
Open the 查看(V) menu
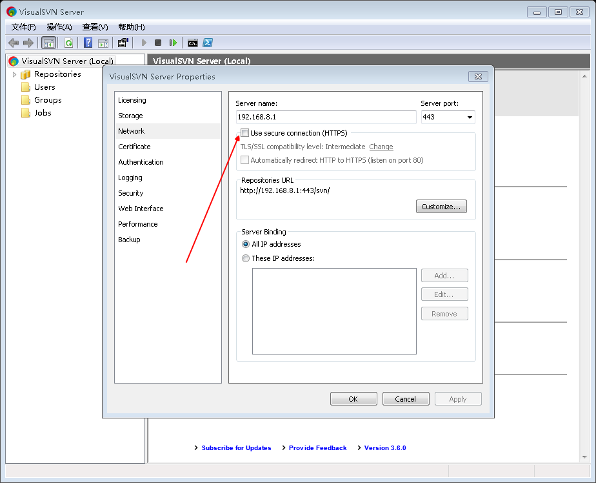pos(95,27)
